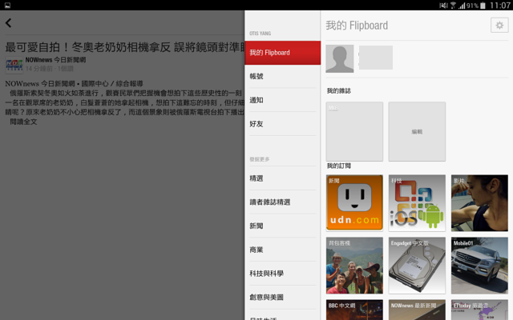The width and height of the screenshot is (513, 320).
Task: Open 新聞 category in sidebar
Action: (283, 226)
